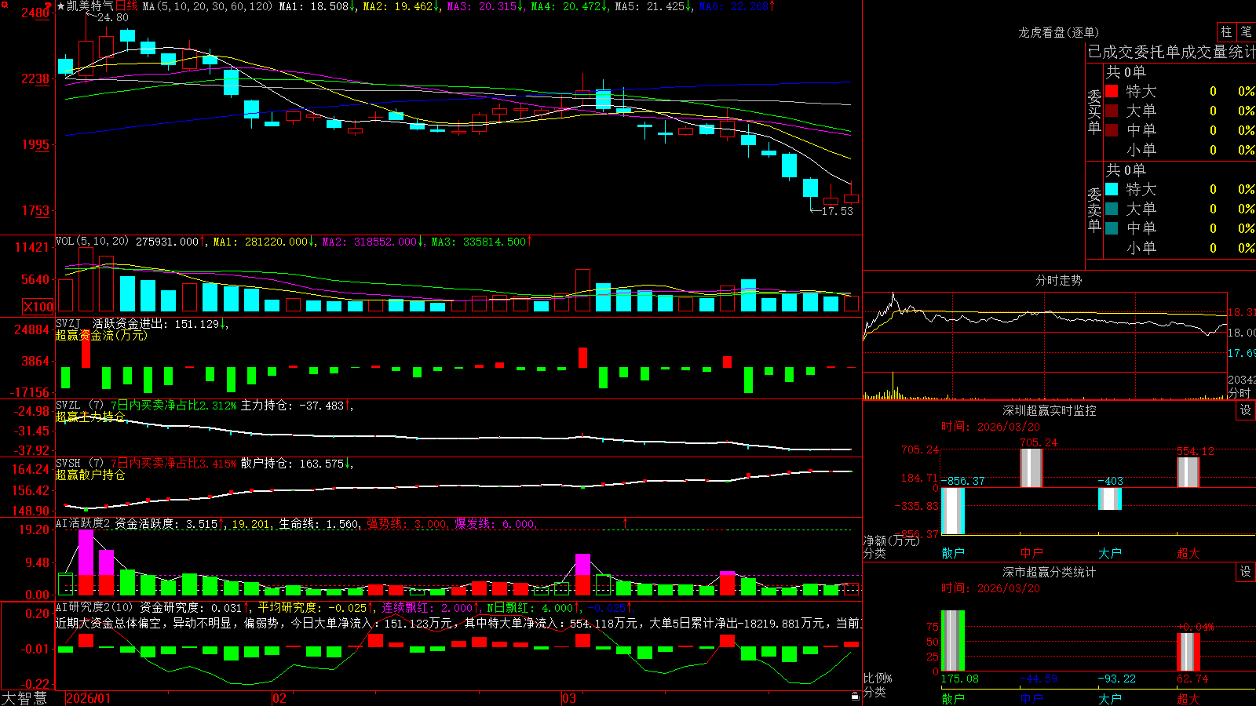The width and height of the screenshot is (1256, 706).
Task: Click the SVSH (7) indicator name
Action: point(79,464)
